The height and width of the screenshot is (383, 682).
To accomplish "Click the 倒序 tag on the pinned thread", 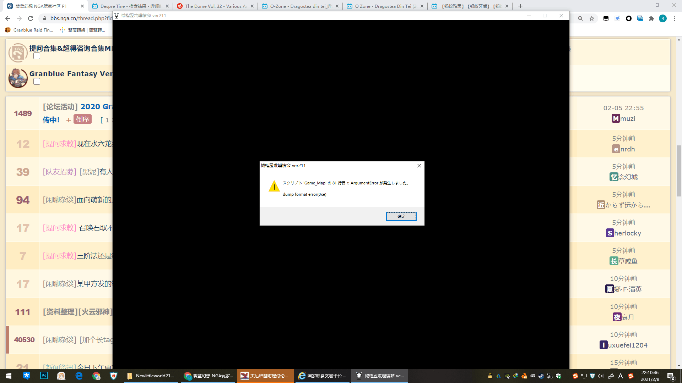I will 82,120.
